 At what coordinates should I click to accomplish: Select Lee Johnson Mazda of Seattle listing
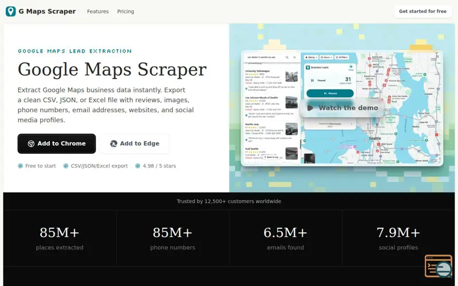tap(271, 108)
